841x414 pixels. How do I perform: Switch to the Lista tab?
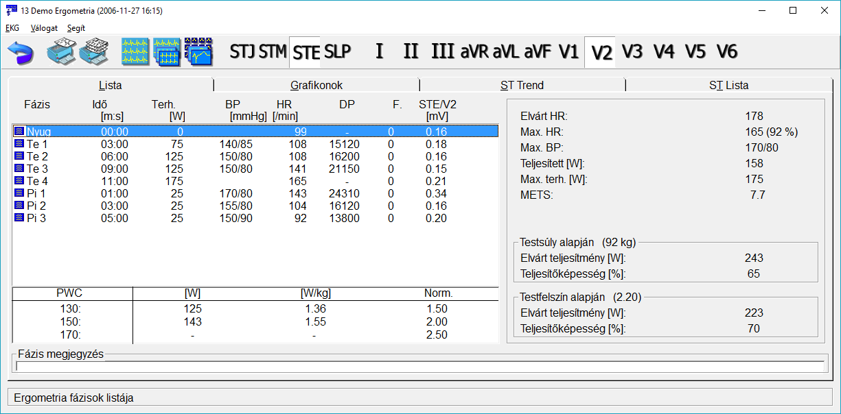pyautogui.click(x=111, y=85)
